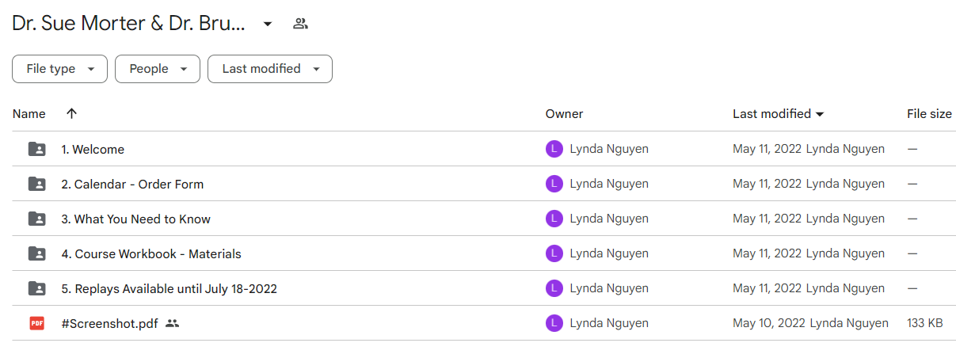The width and height of the screenshot is (956, 358).
Task: Click the shared folder icon for 1. Welcome
Action: tap(36, 149)
